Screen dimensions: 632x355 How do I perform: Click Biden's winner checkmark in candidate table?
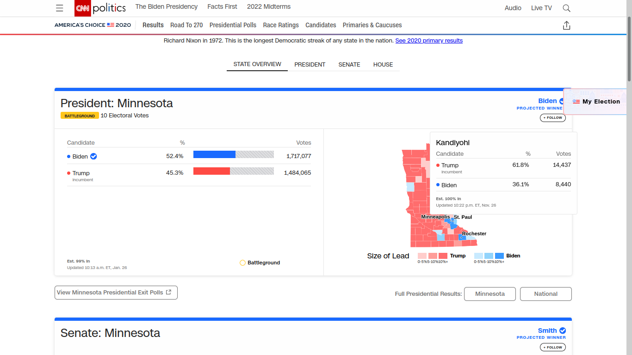[x=93, y=156]
